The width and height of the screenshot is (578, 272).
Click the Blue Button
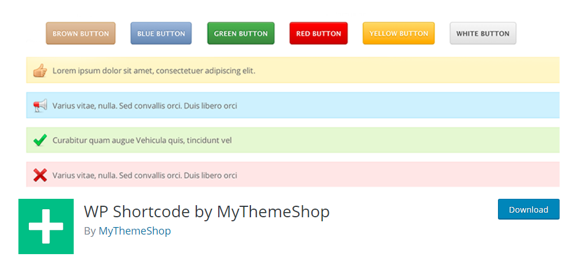point(161,33)
